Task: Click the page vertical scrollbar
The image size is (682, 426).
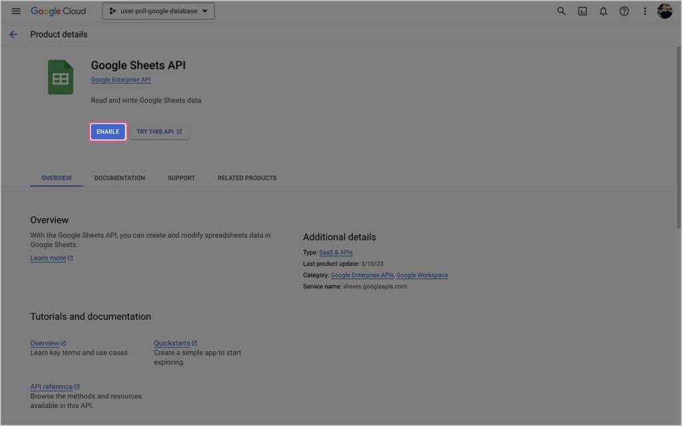Action: click(679, 137)
